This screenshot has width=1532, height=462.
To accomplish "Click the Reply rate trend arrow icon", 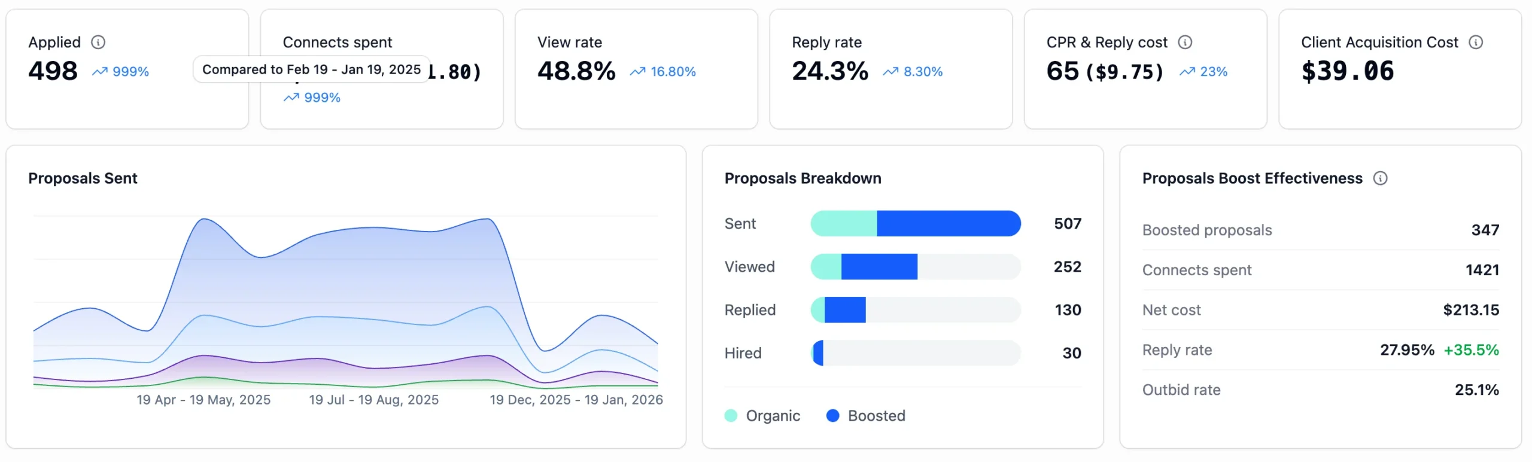I will pyautogui.click(x=890, y=72).
